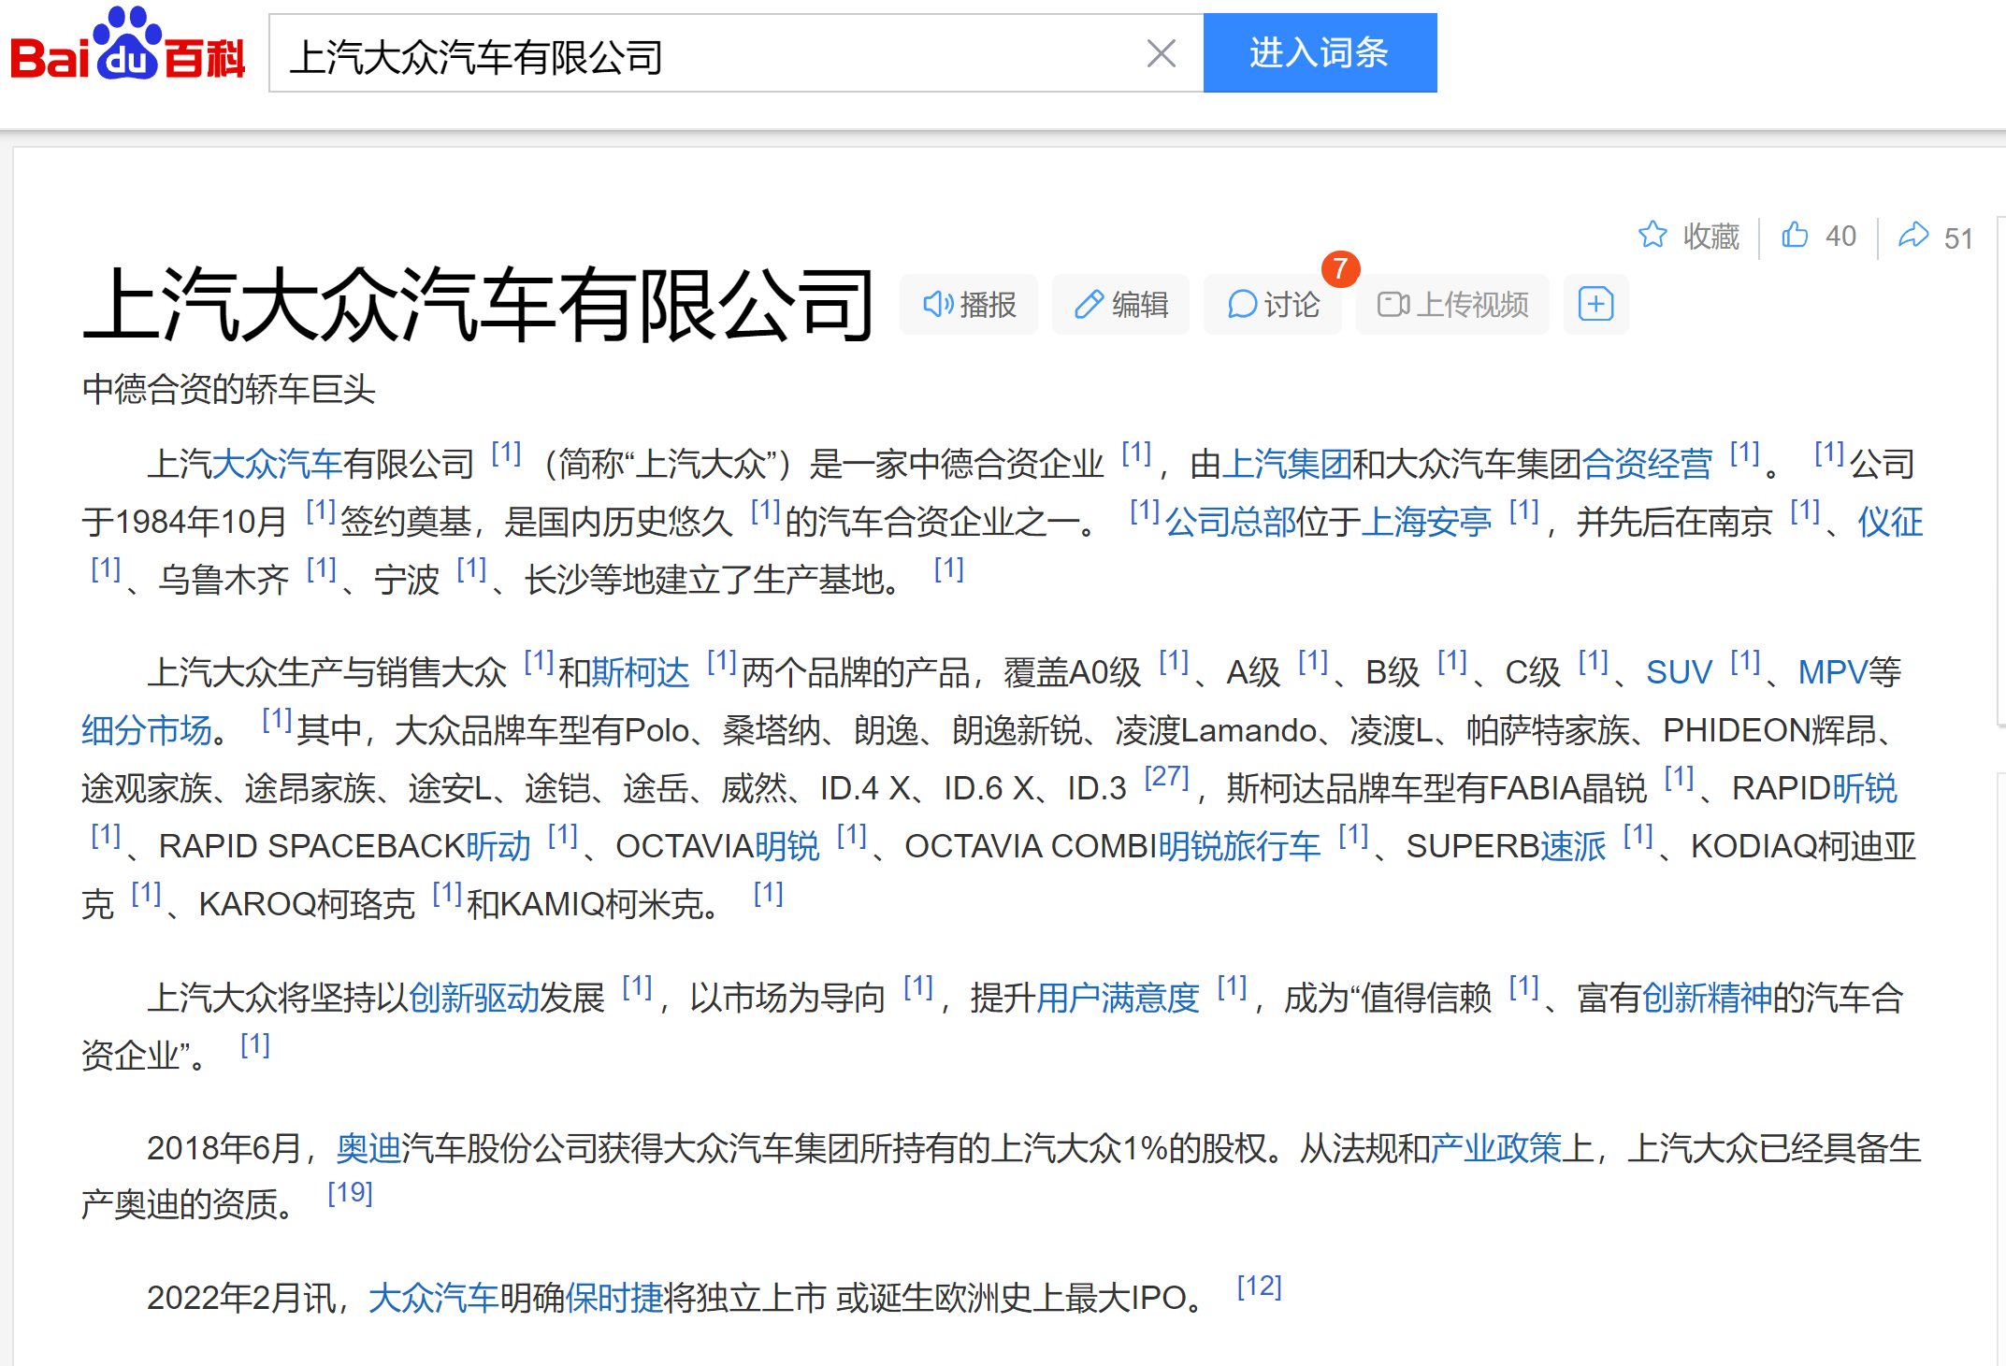Click the subtitle 中德合资的轿车巨头
Viewport: 2006px width, 1366px height.
[x=229, y=389]
